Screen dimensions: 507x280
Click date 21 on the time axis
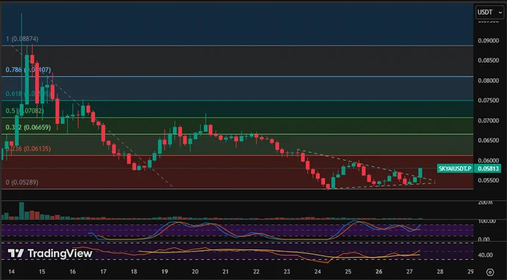click(x=226, y=272)
